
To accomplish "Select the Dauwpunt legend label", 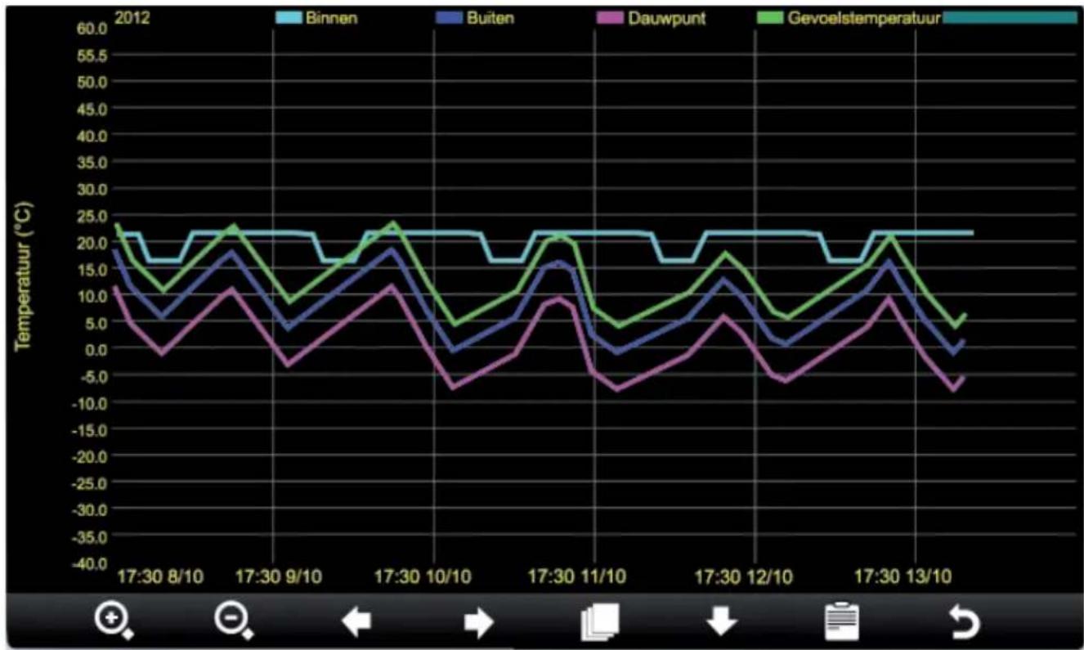I will (x=666, y=18).
